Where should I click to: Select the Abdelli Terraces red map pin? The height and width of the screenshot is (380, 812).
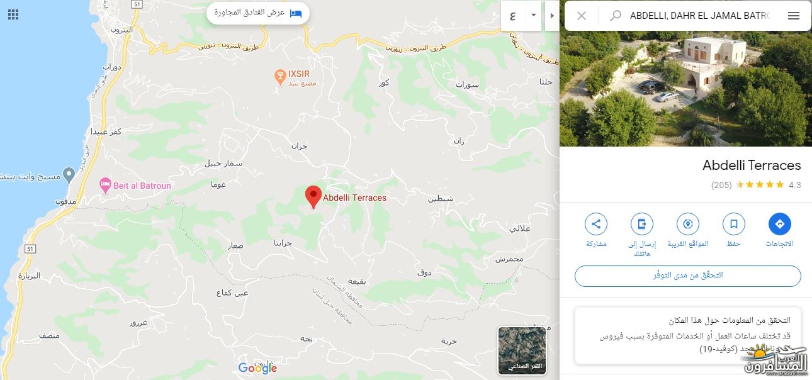pyautogui.click(x=313, y=198)
